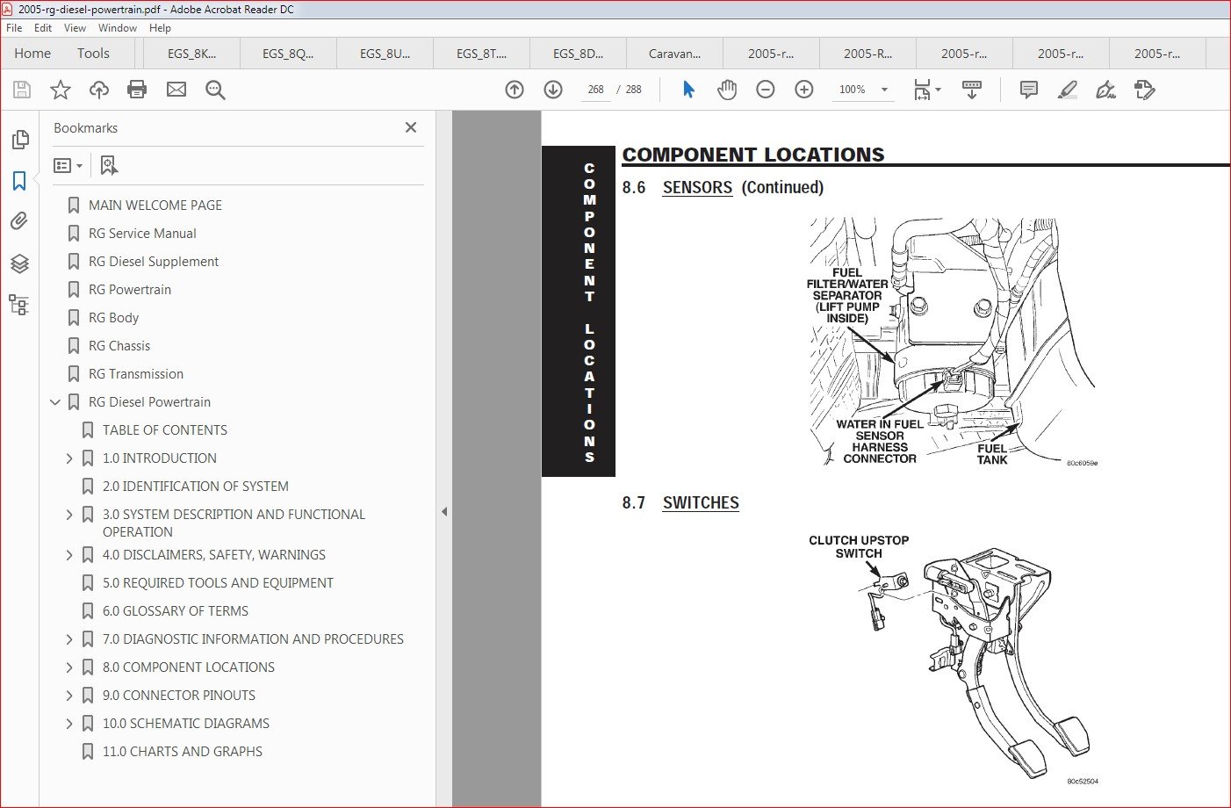The height and width of the screenshot is (808, 1231).
Task: Open the File menu
Action: pyautogui.click(x=14, y=28)
